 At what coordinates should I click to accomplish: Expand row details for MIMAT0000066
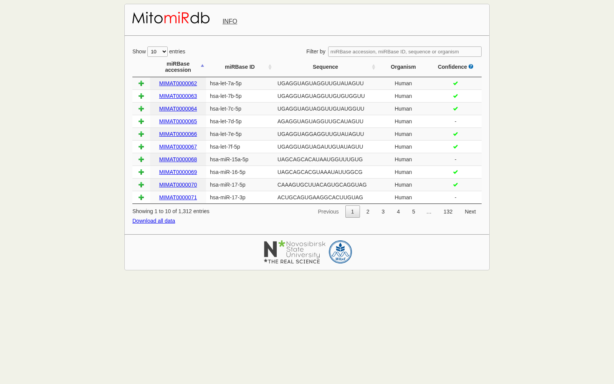pyautogui.click(x=141, y=134)
